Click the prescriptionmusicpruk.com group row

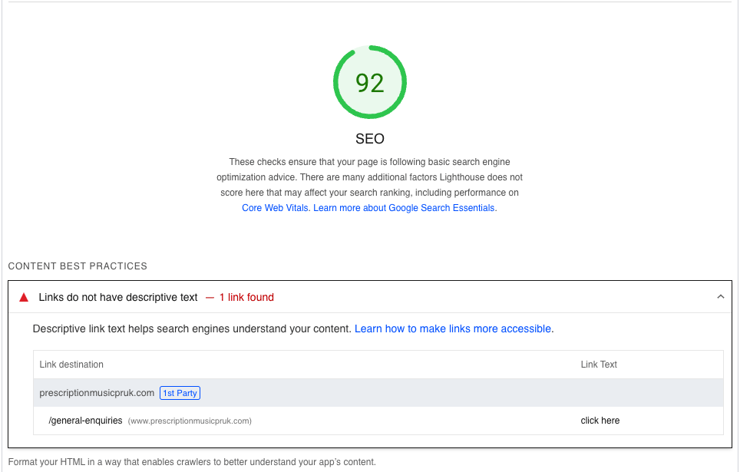(x=378, y=393)
